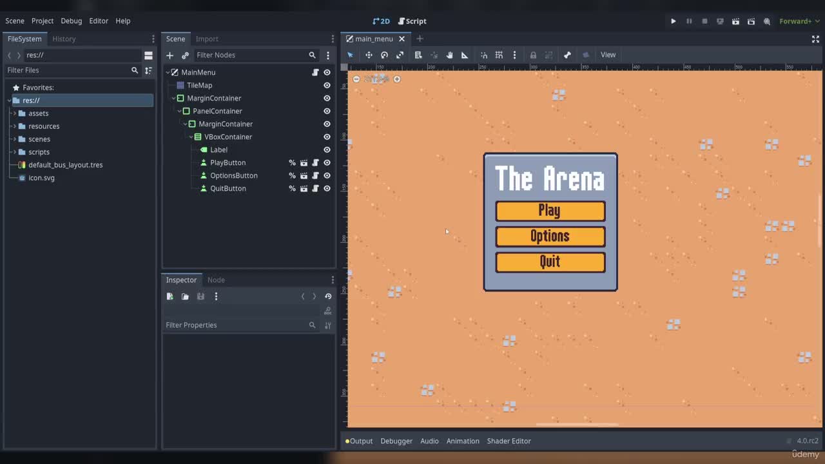Open the Output bottom panel
Viewport: 825px width, 464px height.
pos(359,441)
